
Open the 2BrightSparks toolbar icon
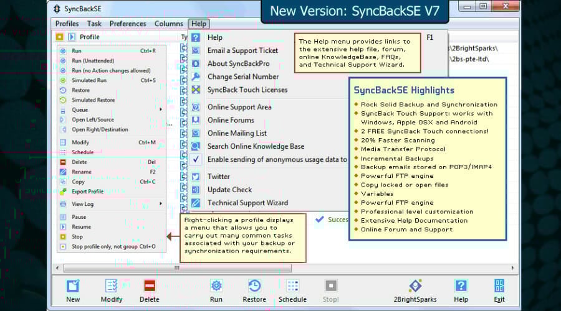pyautogui.click(x=415, y=286)
